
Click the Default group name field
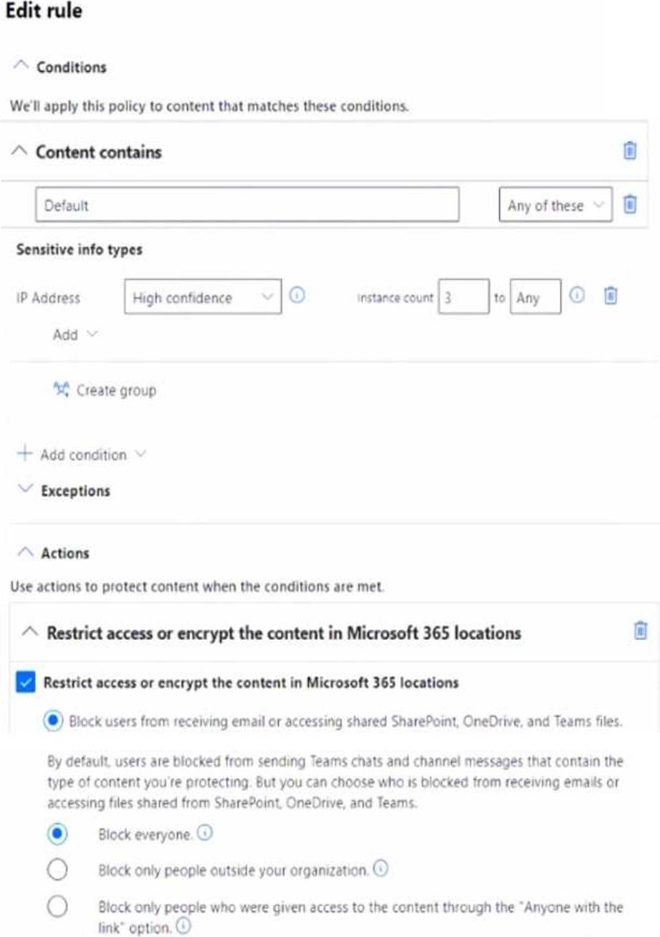click(x=247, y=205)
